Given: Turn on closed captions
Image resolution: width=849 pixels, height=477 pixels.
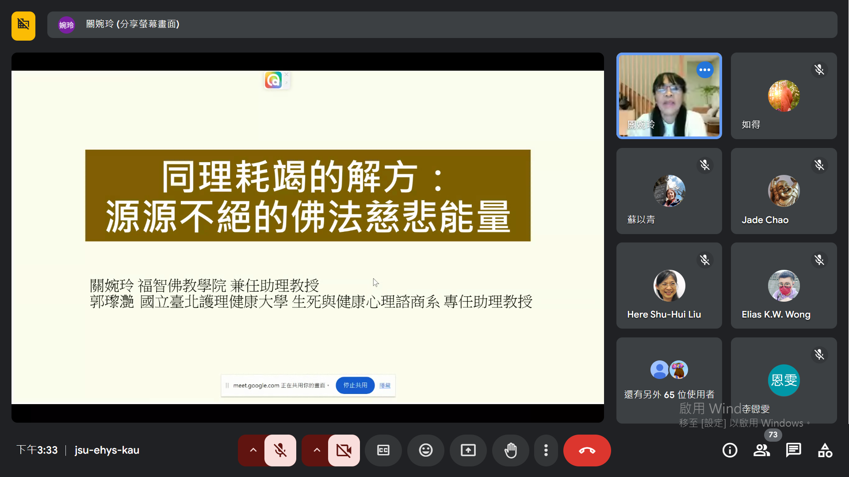Looking at the screenshot, I should tap(383, 450).
